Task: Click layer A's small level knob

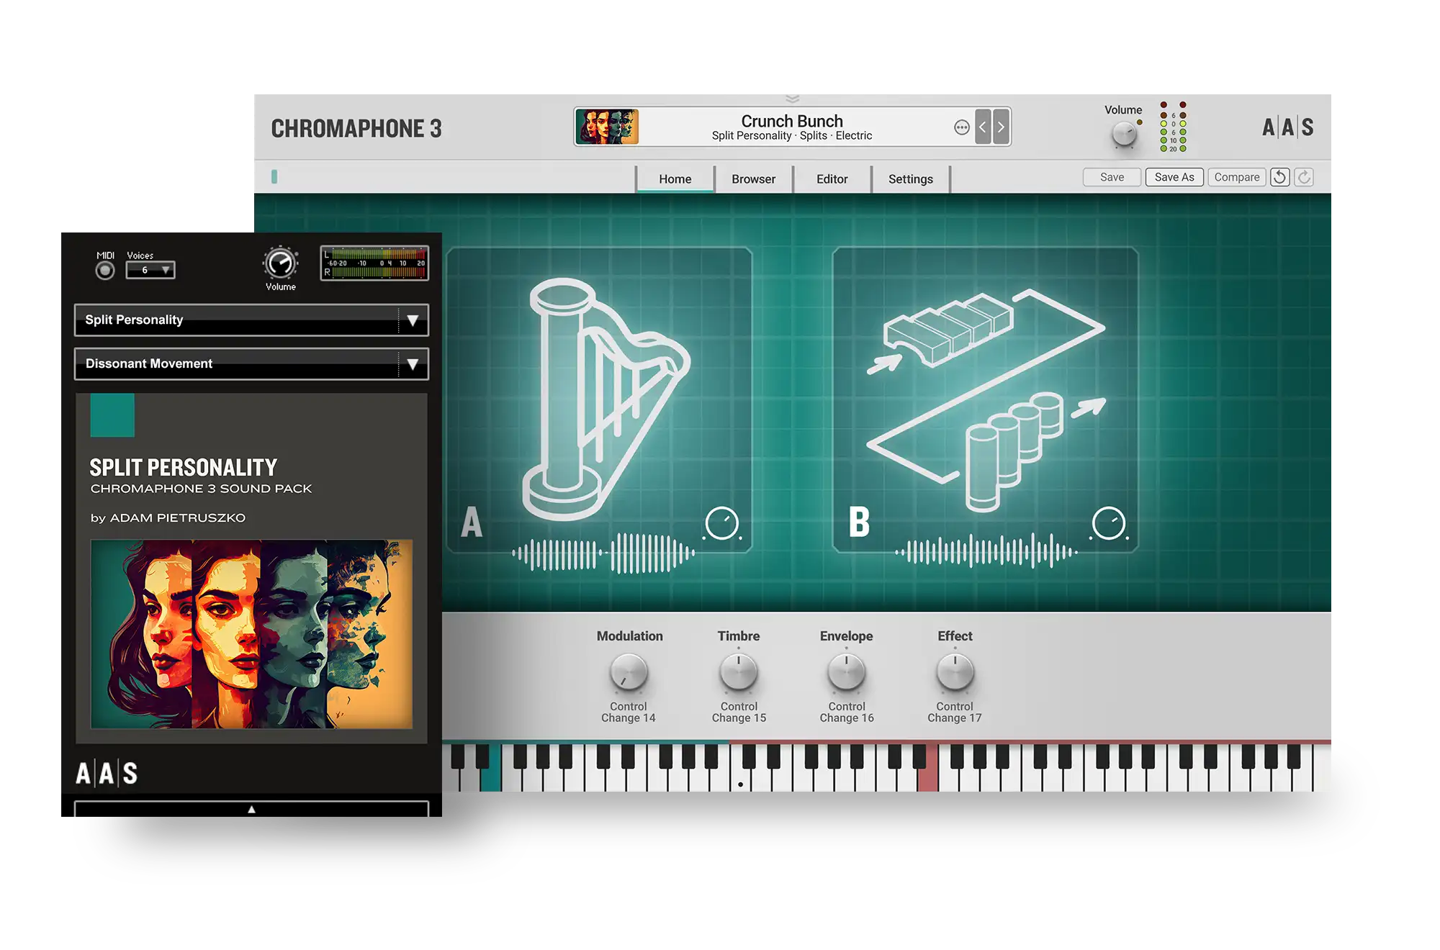Action: coord(721,523)
